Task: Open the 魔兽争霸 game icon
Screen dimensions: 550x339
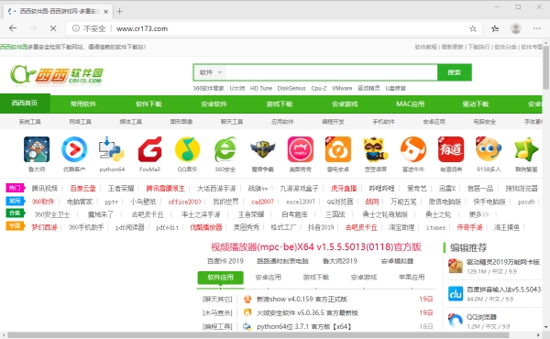Action: [x=263, y=149]
